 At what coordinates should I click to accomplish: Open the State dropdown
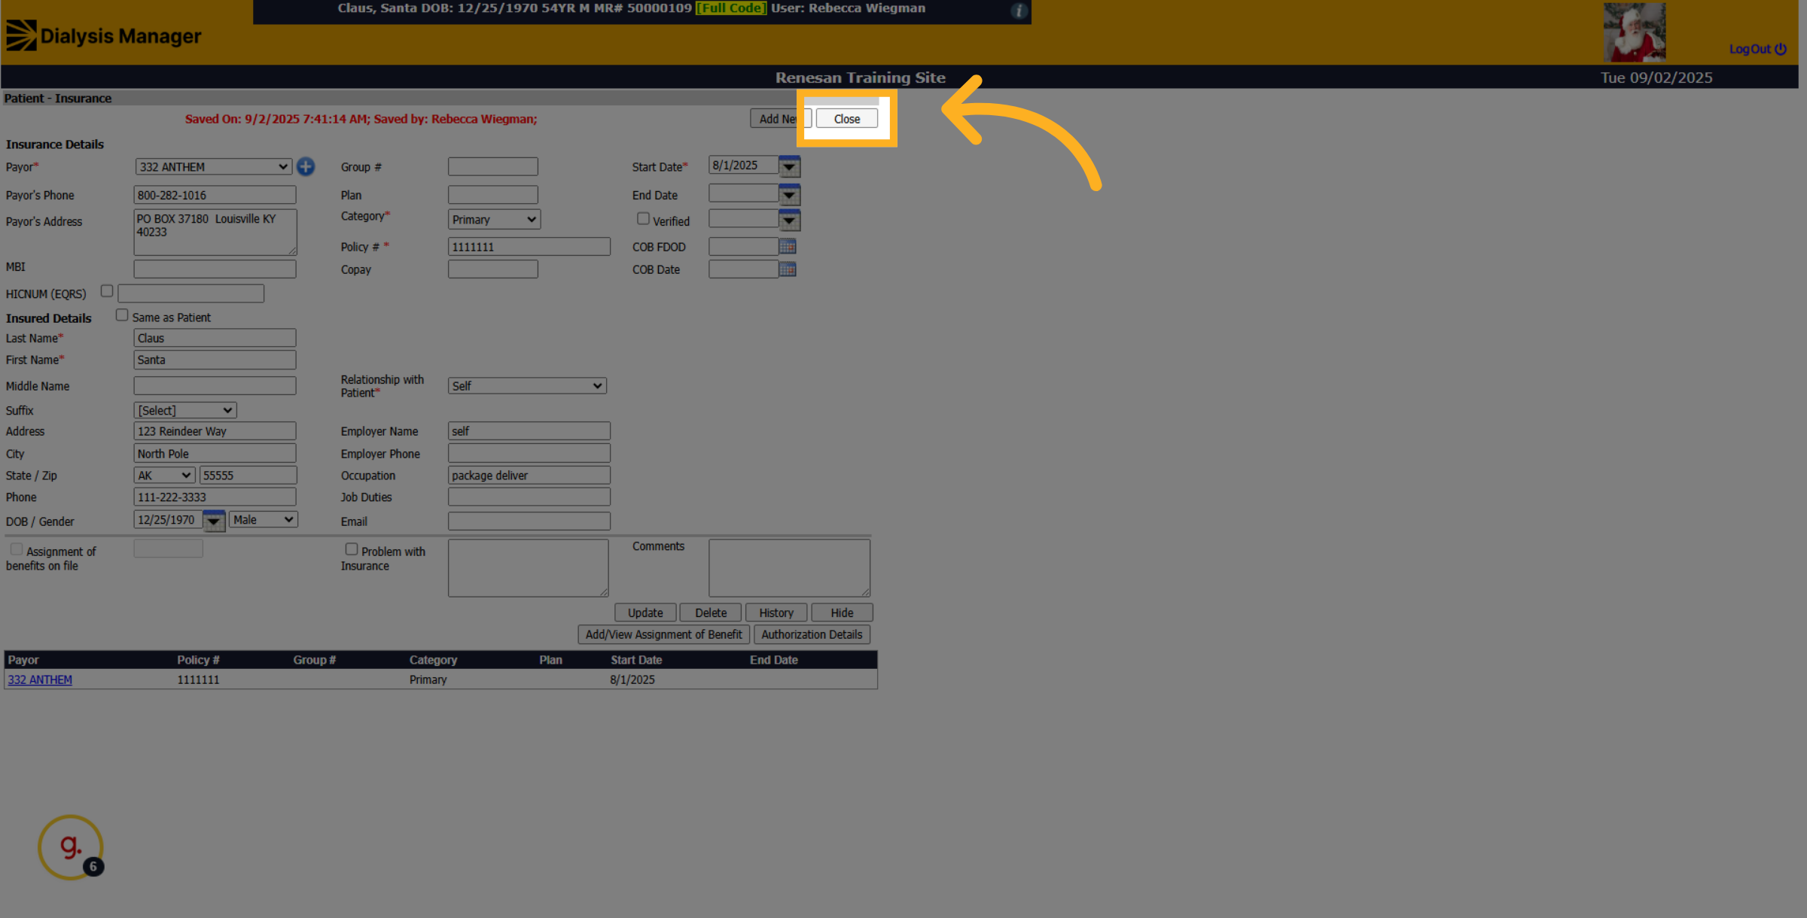pyautogui.click(x=164, y=475)
